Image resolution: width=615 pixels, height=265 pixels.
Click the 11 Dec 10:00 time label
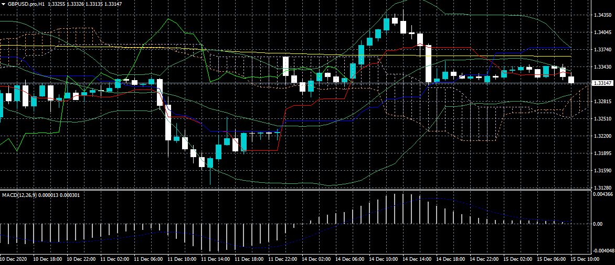coord(181,259)
